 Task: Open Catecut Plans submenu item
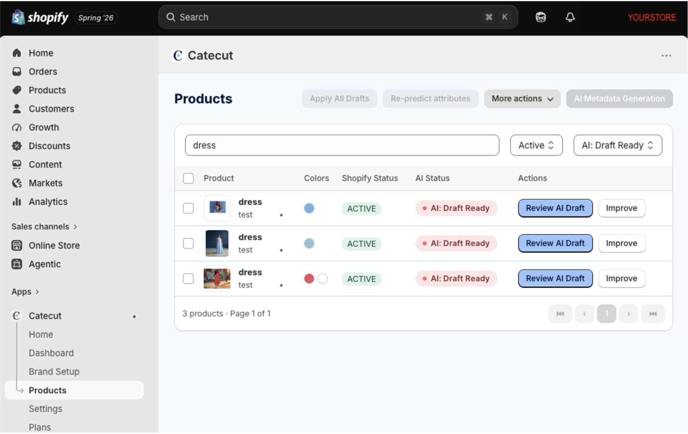click(40, 428)
